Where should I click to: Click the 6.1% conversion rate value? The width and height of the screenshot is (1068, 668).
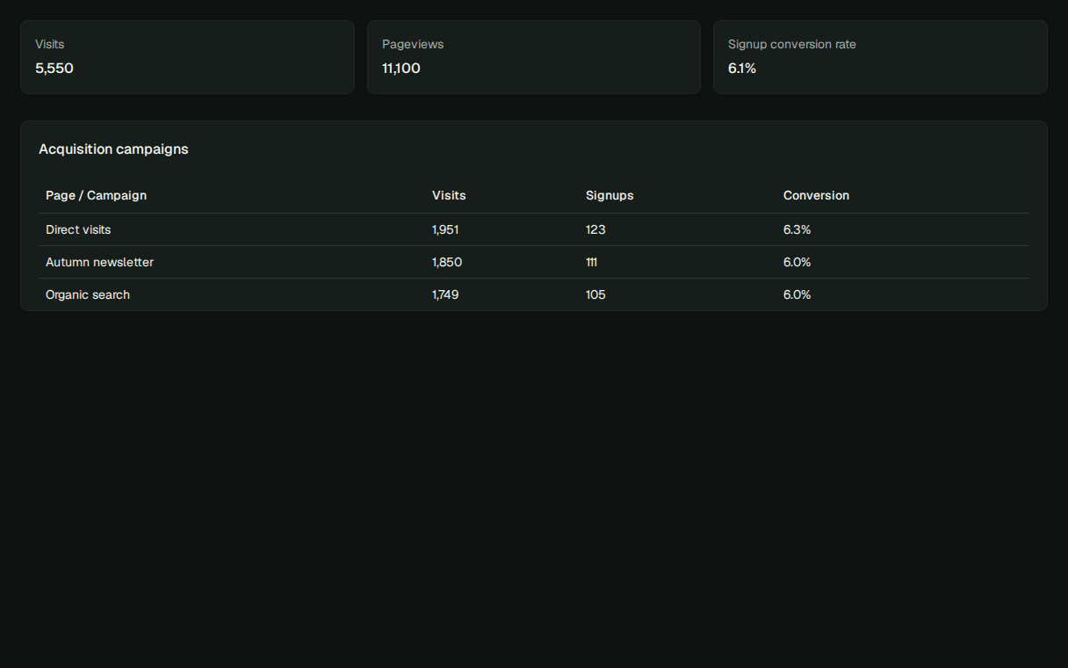click(742, 69)
